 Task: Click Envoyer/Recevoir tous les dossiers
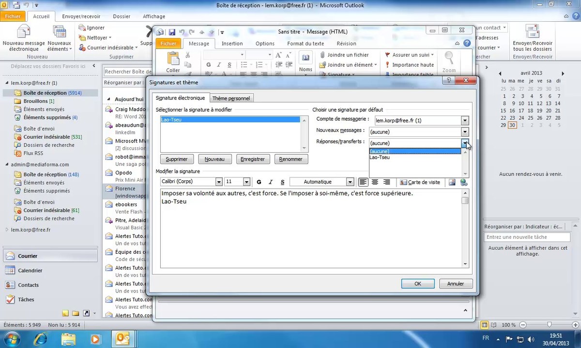pyautogui.click(x=533, y=38)
